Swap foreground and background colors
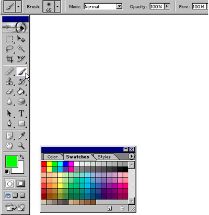The image size is (209, 215). [22, 157]
